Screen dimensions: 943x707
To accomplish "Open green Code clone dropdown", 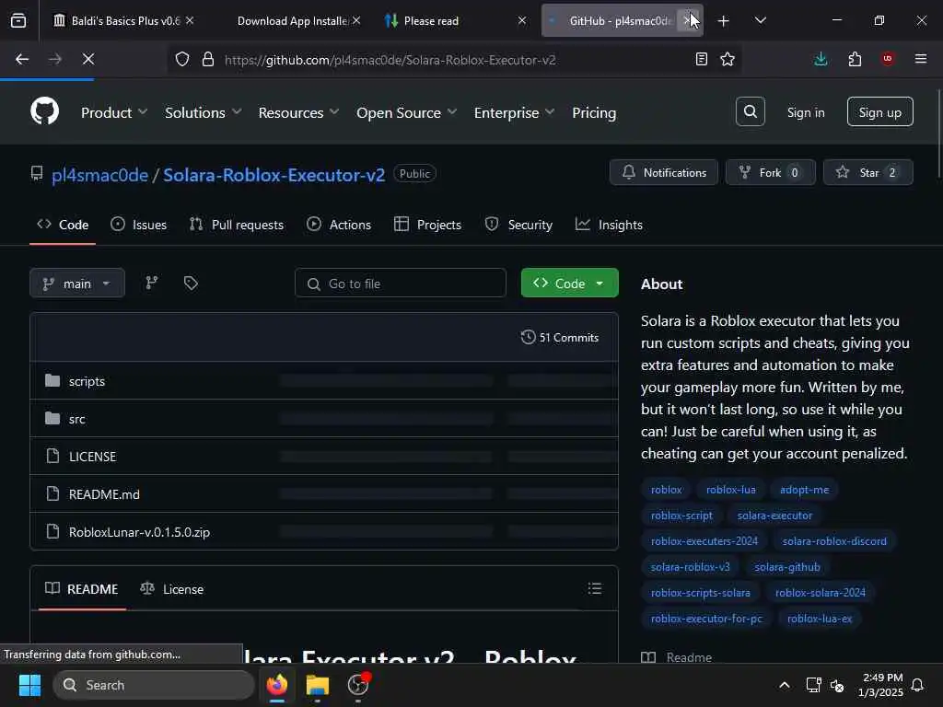I will tap(569, 283).
